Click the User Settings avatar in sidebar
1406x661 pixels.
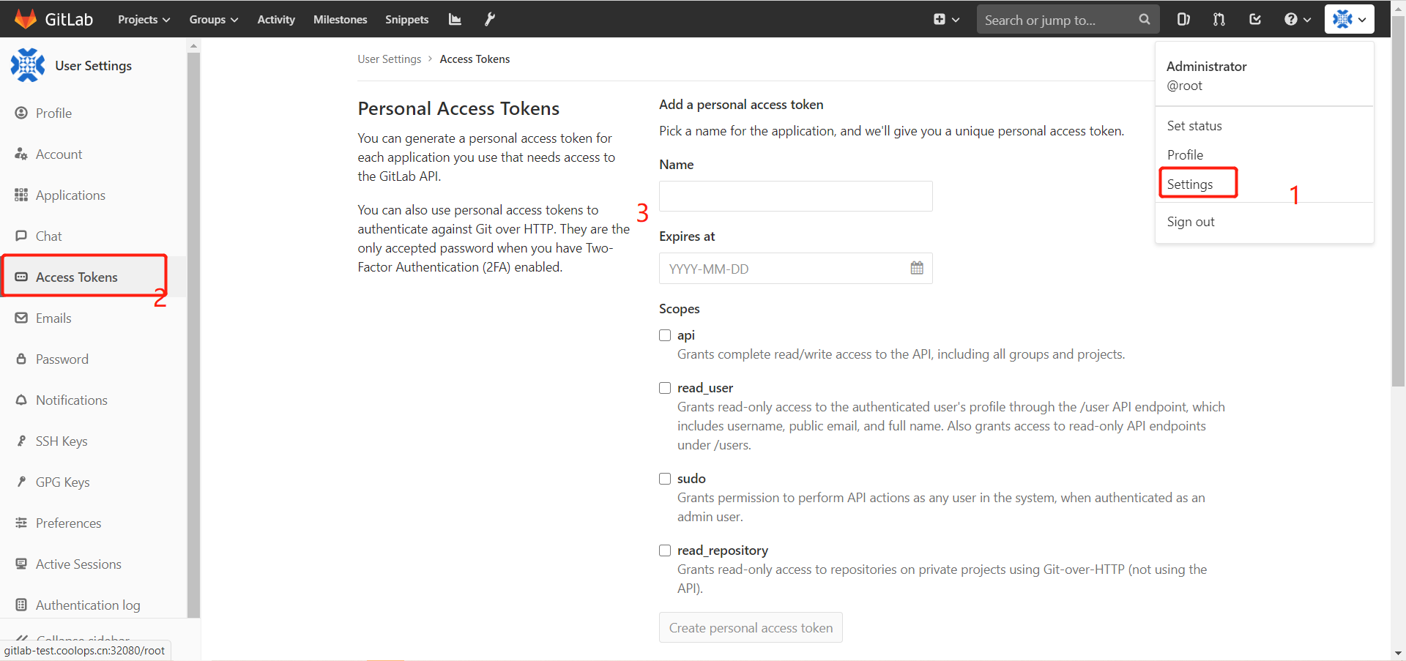pos(28,65)
